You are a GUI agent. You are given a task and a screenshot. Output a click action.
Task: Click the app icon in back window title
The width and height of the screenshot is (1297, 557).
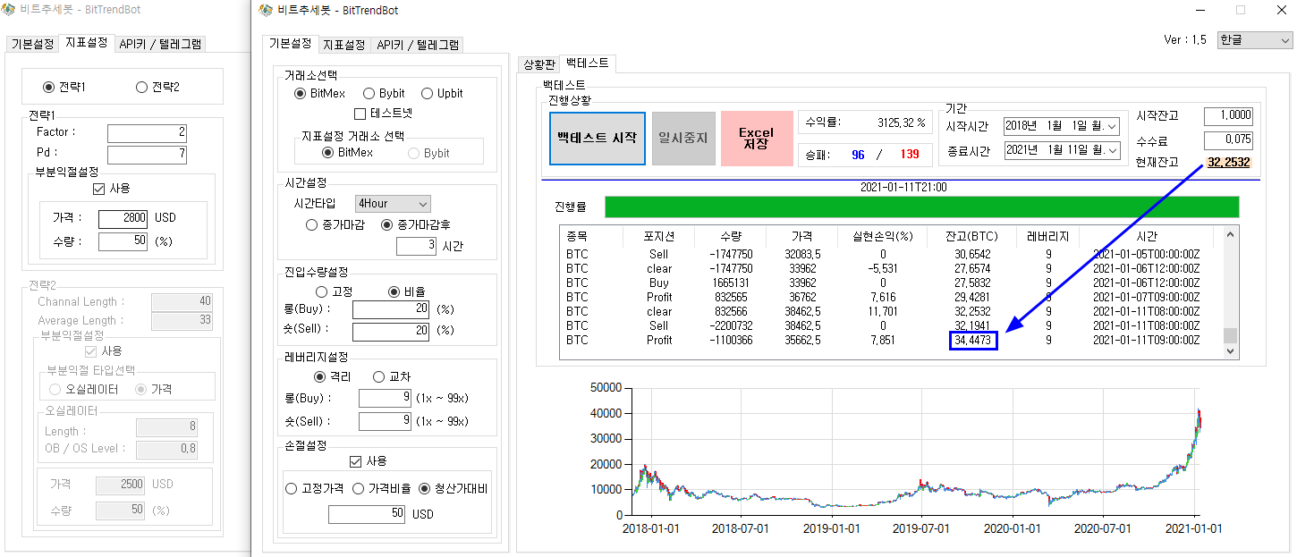[x=8, y=11]
